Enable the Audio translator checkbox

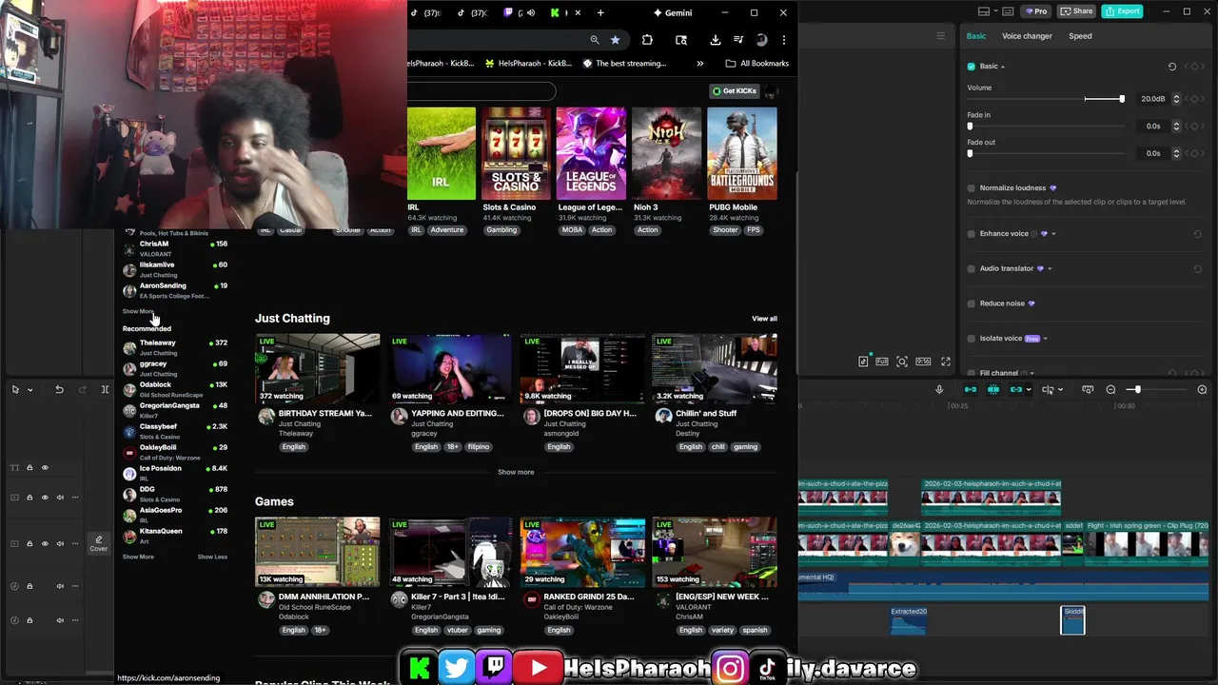pyautogui.click(x=972, y=269)
